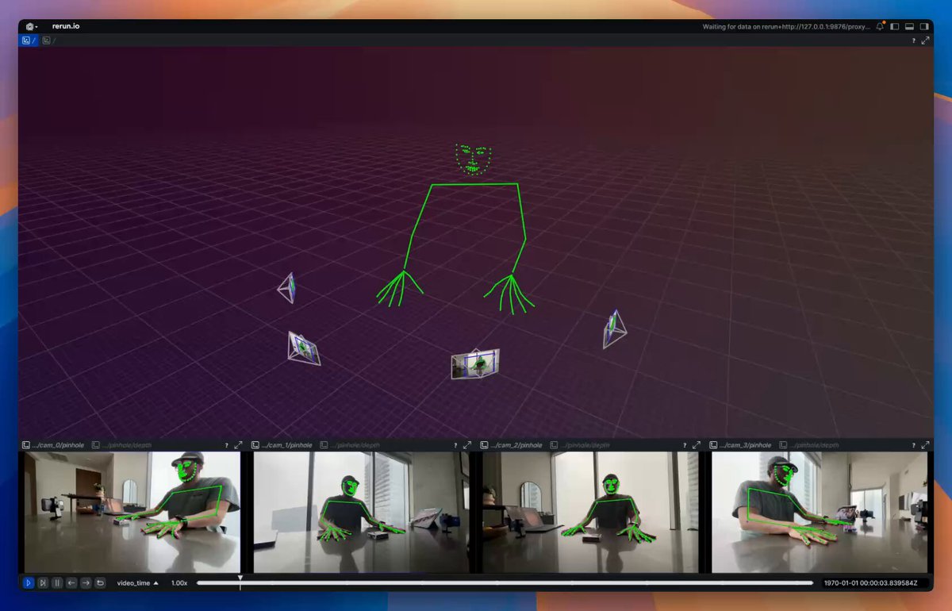Image resolution: width=952 pixels, height=611 pixels.
Task: Click the cam_0 camera image view
Action: coord(132,512)
